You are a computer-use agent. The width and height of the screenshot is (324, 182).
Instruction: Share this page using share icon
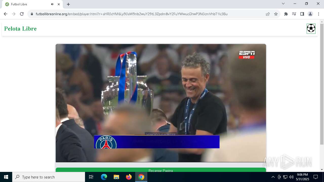tap(268, 14)
